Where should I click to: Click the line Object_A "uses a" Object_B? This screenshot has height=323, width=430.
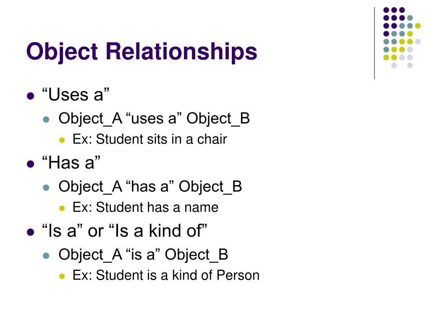(154, 119)
